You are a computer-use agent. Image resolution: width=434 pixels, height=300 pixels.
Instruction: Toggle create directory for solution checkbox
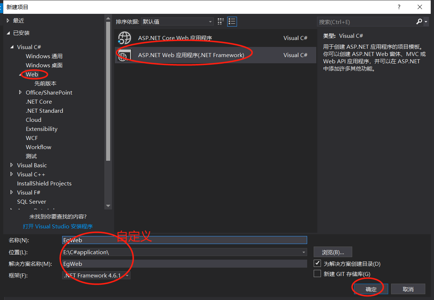click(x=317, y=263)
